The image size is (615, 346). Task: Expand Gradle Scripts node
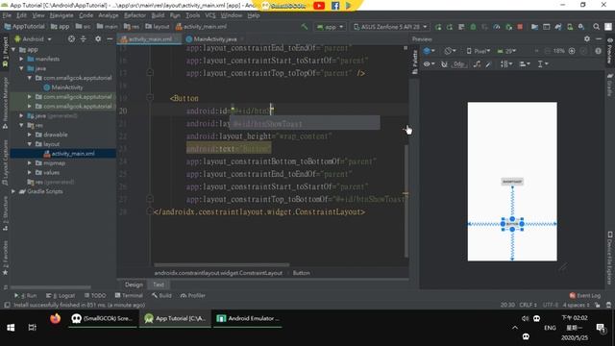pos(13,191)
